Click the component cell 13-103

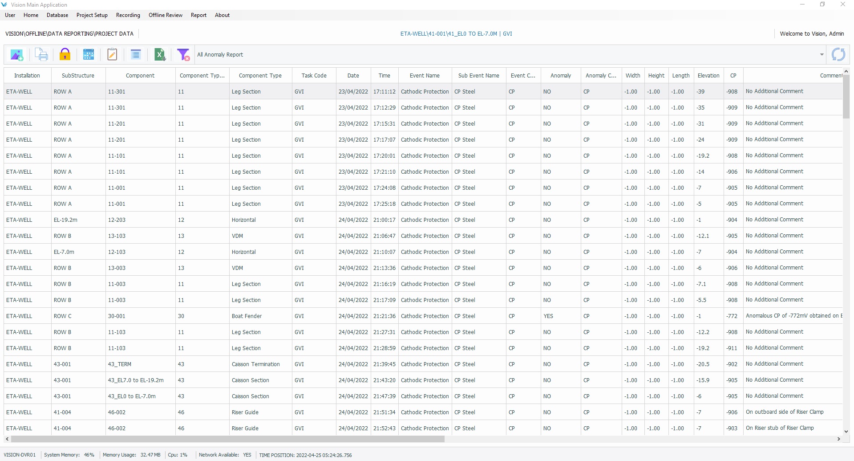tap(140, 236)
